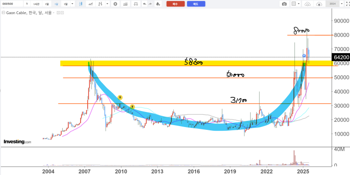Click the blue P marker near 2025
350x175 pixels.
304,56
